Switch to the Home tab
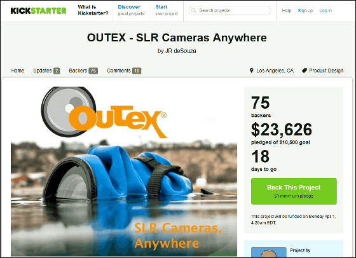Viewport: 356px width, 258px height. (18, 71)
